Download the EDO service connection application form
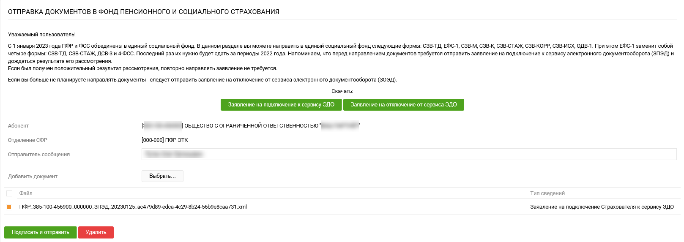684x242 pixels. [x=281, y=105]
